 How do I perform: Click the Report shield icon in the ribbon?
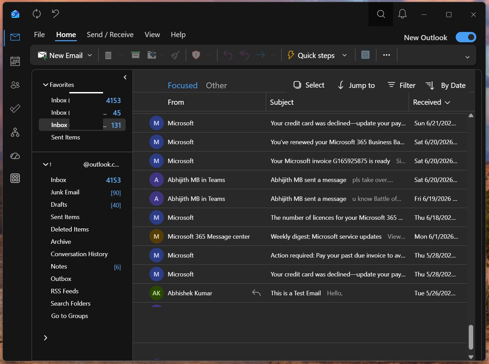point(196,55)
